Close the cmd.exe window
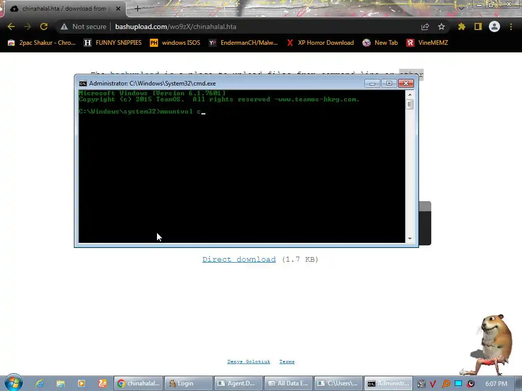 (x=406, y=83)
